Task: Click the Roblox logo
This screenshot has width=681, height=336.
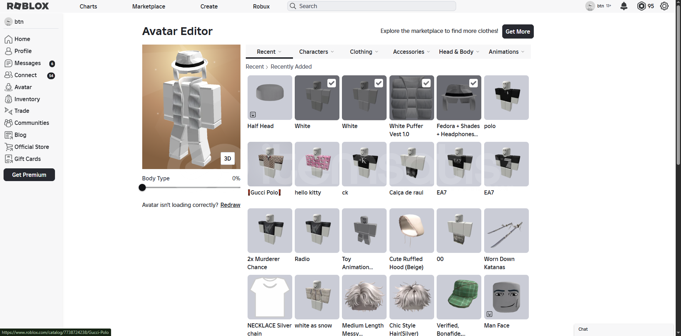Action: (x=28, y=6)
